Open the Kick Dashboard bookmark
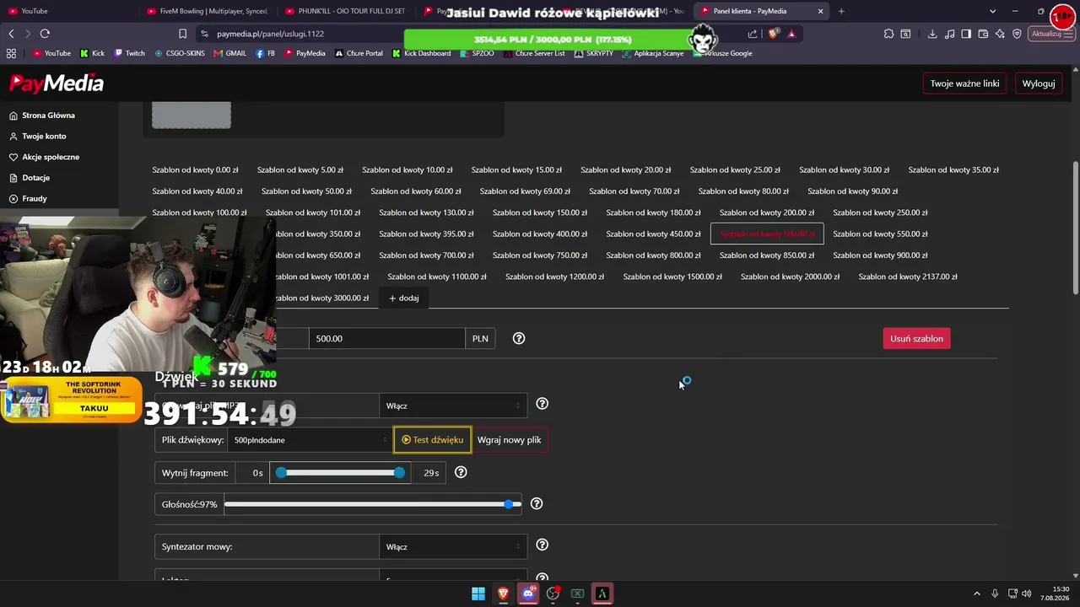Viewport: 1080px width, 607px height. point(421,53)
